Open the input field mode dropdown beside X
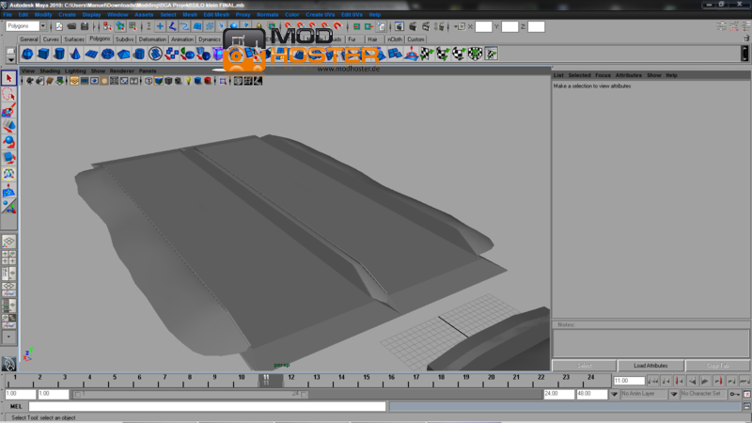The height and width of the screenshot is (423, 752). coord(459,27)
